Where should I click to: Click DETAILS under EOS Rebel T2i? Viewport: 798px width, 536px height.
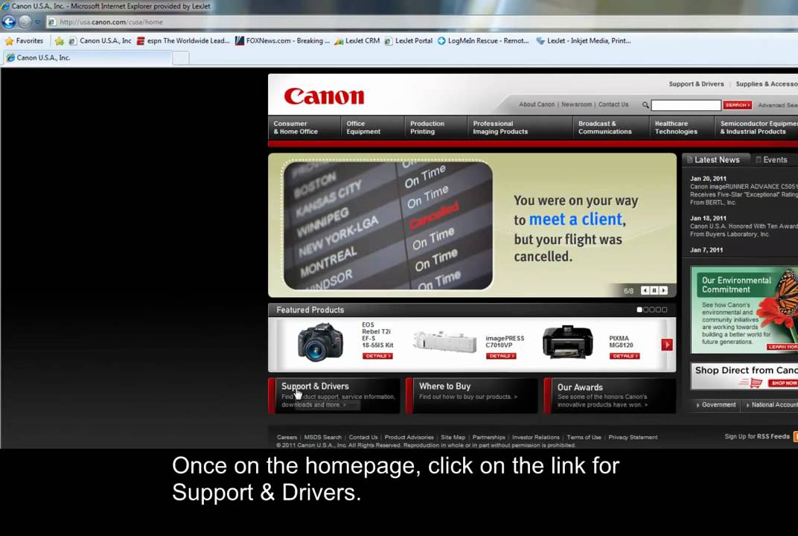[377, 356]
